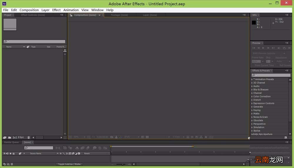294x168 pixels.
Task: Jump to first frame in Preview panel
Action: 254,48
